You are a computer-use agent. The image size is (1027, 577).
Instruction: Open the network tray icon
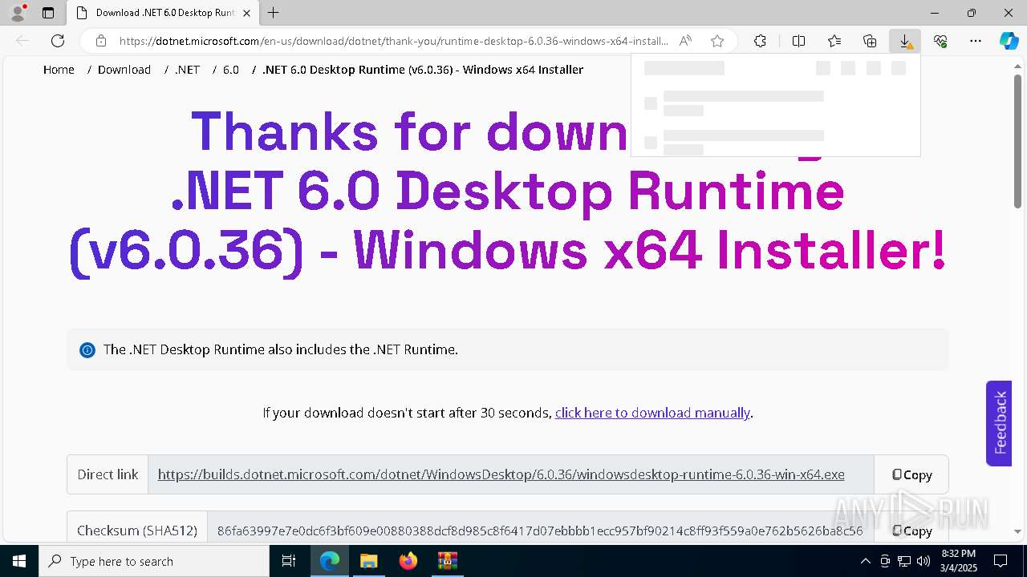pyautogui.click(x=904, y=561)
